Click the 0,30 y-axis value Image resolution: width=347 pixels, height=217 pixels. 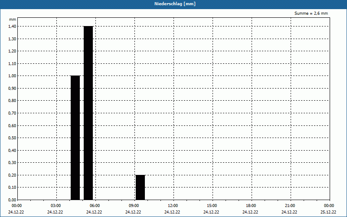[x=13, y=163]
